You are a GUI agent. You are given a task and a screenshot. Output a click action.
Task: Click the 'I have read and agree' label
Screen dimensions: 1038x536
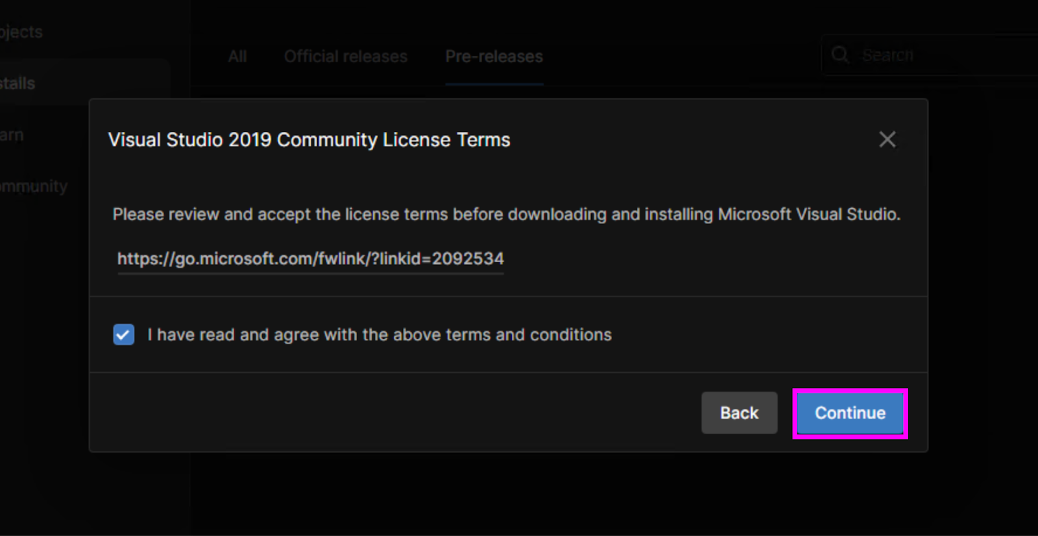click(x=379, y=335)
